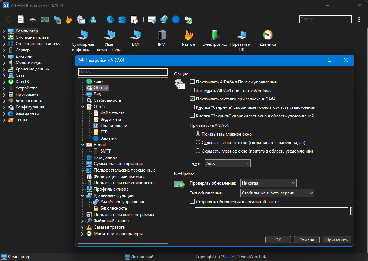Select Скрывать главное окно (прятать в область уведомлений)
Screen dimensions: 368x261
(198, 151)
